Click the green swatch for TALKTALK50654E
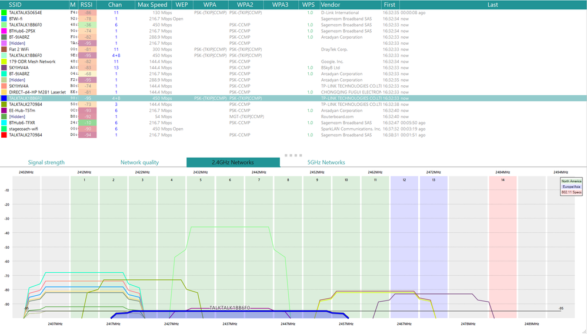The width and height of the screenshot is (587, 334). [x=4, y=13]
